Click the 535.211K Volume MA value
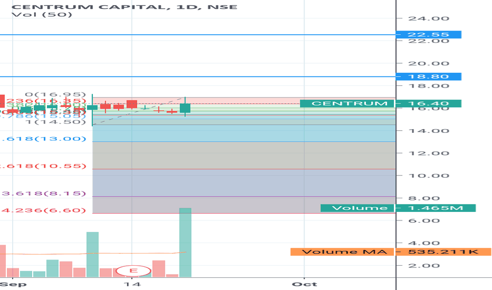This screenshot has width=492, height=290. (x=443, y=252)
